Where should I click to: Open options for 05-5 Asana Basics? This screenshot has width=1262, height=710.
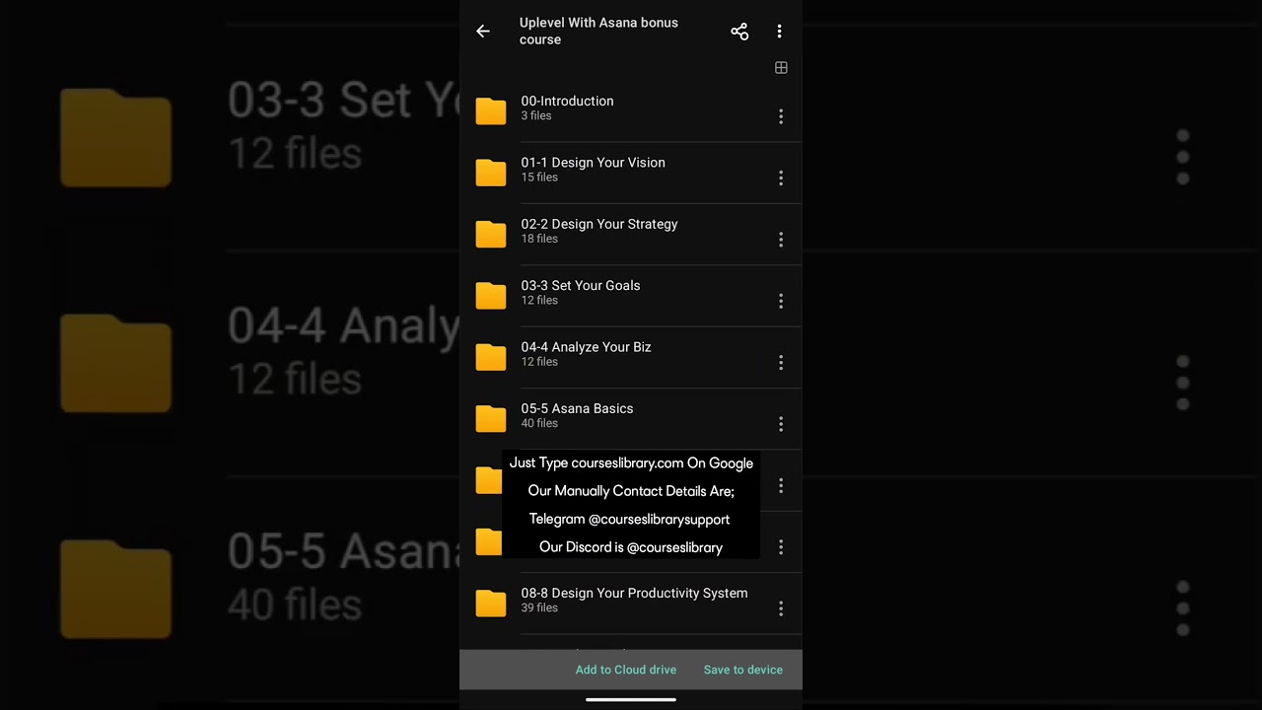(x=781, y=424)
